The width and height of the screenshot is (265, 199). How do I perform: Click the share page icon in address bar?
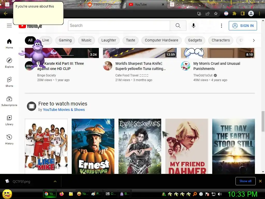click(208, 13)
